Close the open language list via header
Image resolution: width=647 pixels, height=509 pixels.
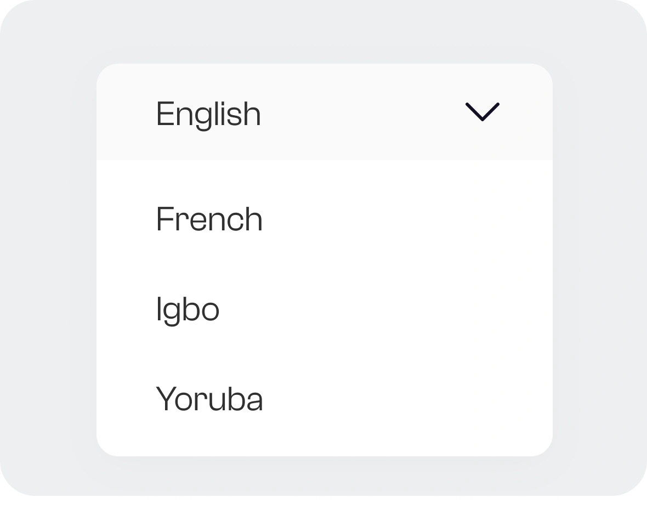point(323,112)
